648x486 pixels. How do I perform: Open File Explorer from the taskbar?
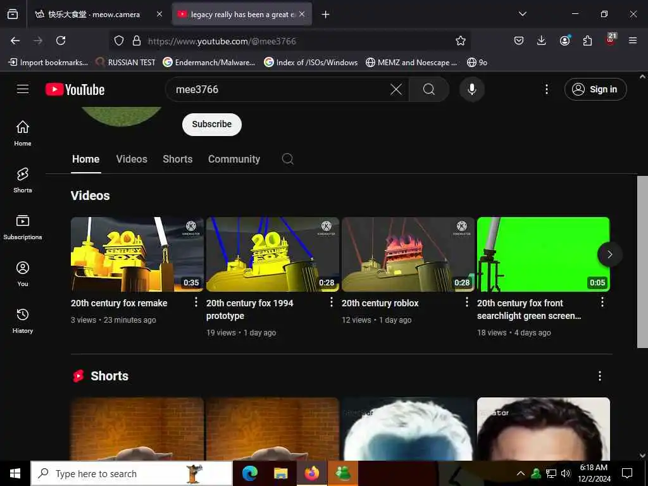coord(281,473)
